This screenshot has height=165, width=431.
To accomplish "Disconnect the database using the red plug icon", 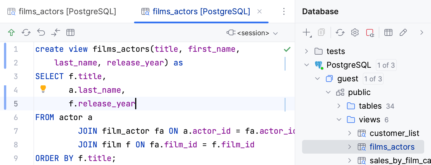I will pyautogui.click(x=370, y=32).
